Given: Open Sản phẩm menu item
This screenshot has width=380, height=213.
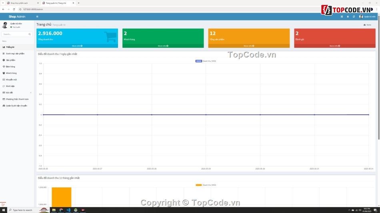Looking at the screenshot, I should [17, 60].
